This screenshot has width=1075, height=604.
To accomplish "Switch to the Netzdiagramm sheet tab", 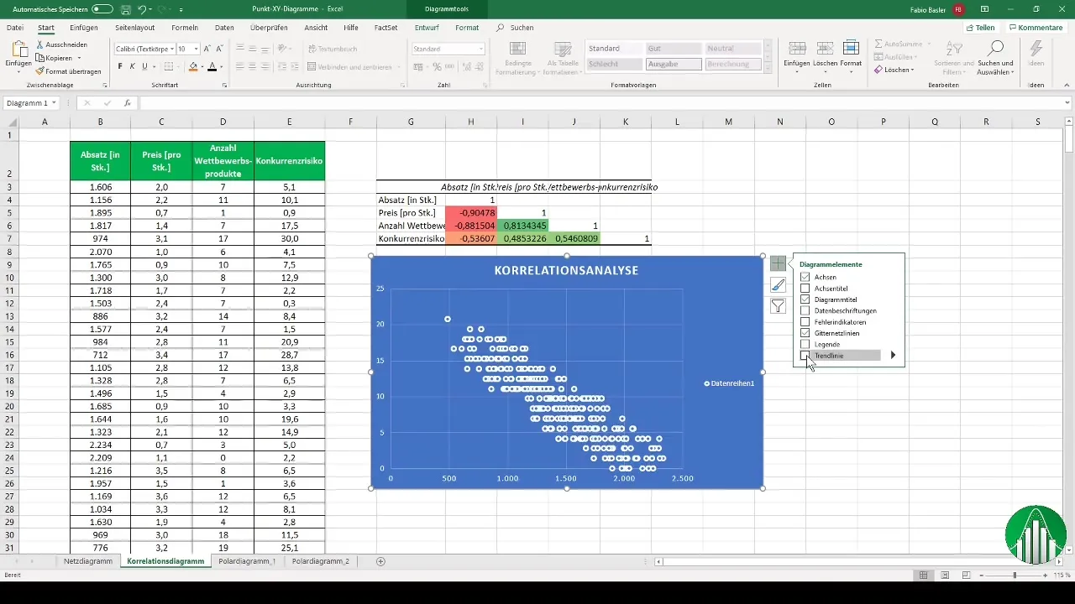I will 88,561.
